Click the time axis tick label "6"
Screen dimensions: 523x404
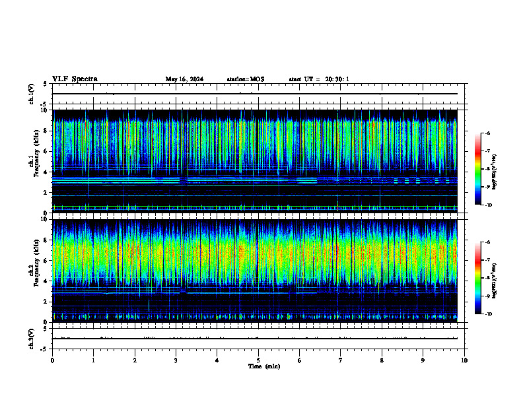(x=300, y=360)
